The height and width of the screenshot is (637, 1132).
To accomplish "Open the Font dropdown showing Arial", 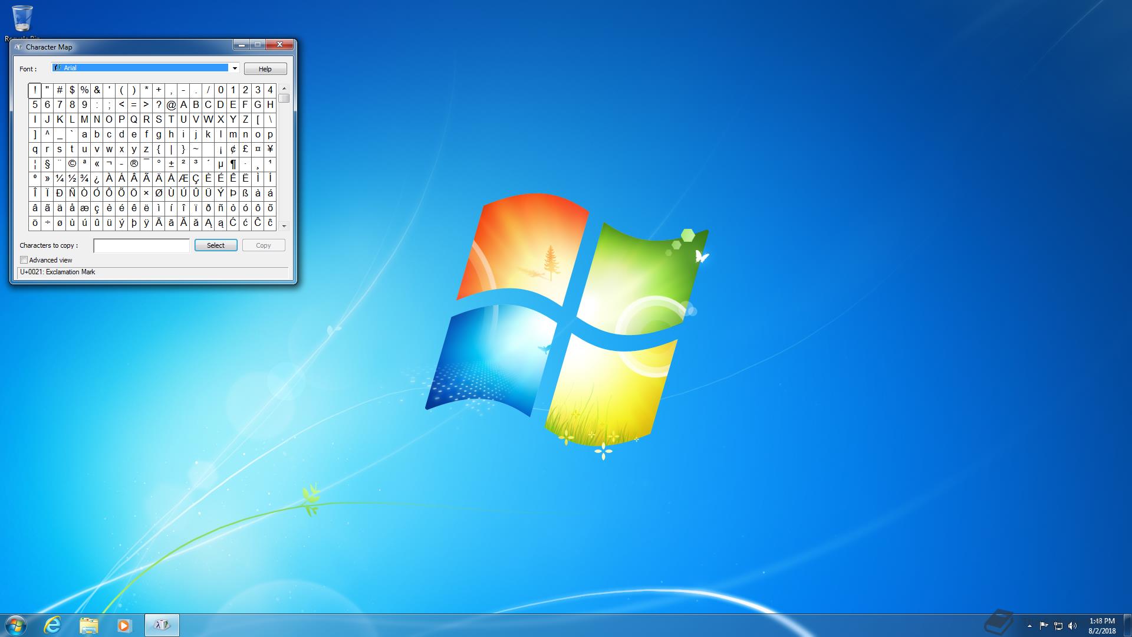I will [x=145, y=68].
